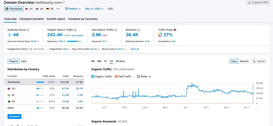Click the Backlinks 36.4K value
Viewport: 273px width, 126px height.
click(x=132, y=35)
